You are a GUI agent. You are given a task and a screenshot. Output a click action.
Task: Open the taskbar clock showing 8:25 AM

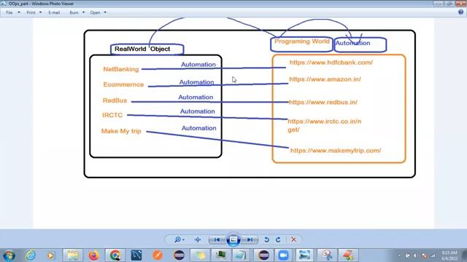point(449,255)
